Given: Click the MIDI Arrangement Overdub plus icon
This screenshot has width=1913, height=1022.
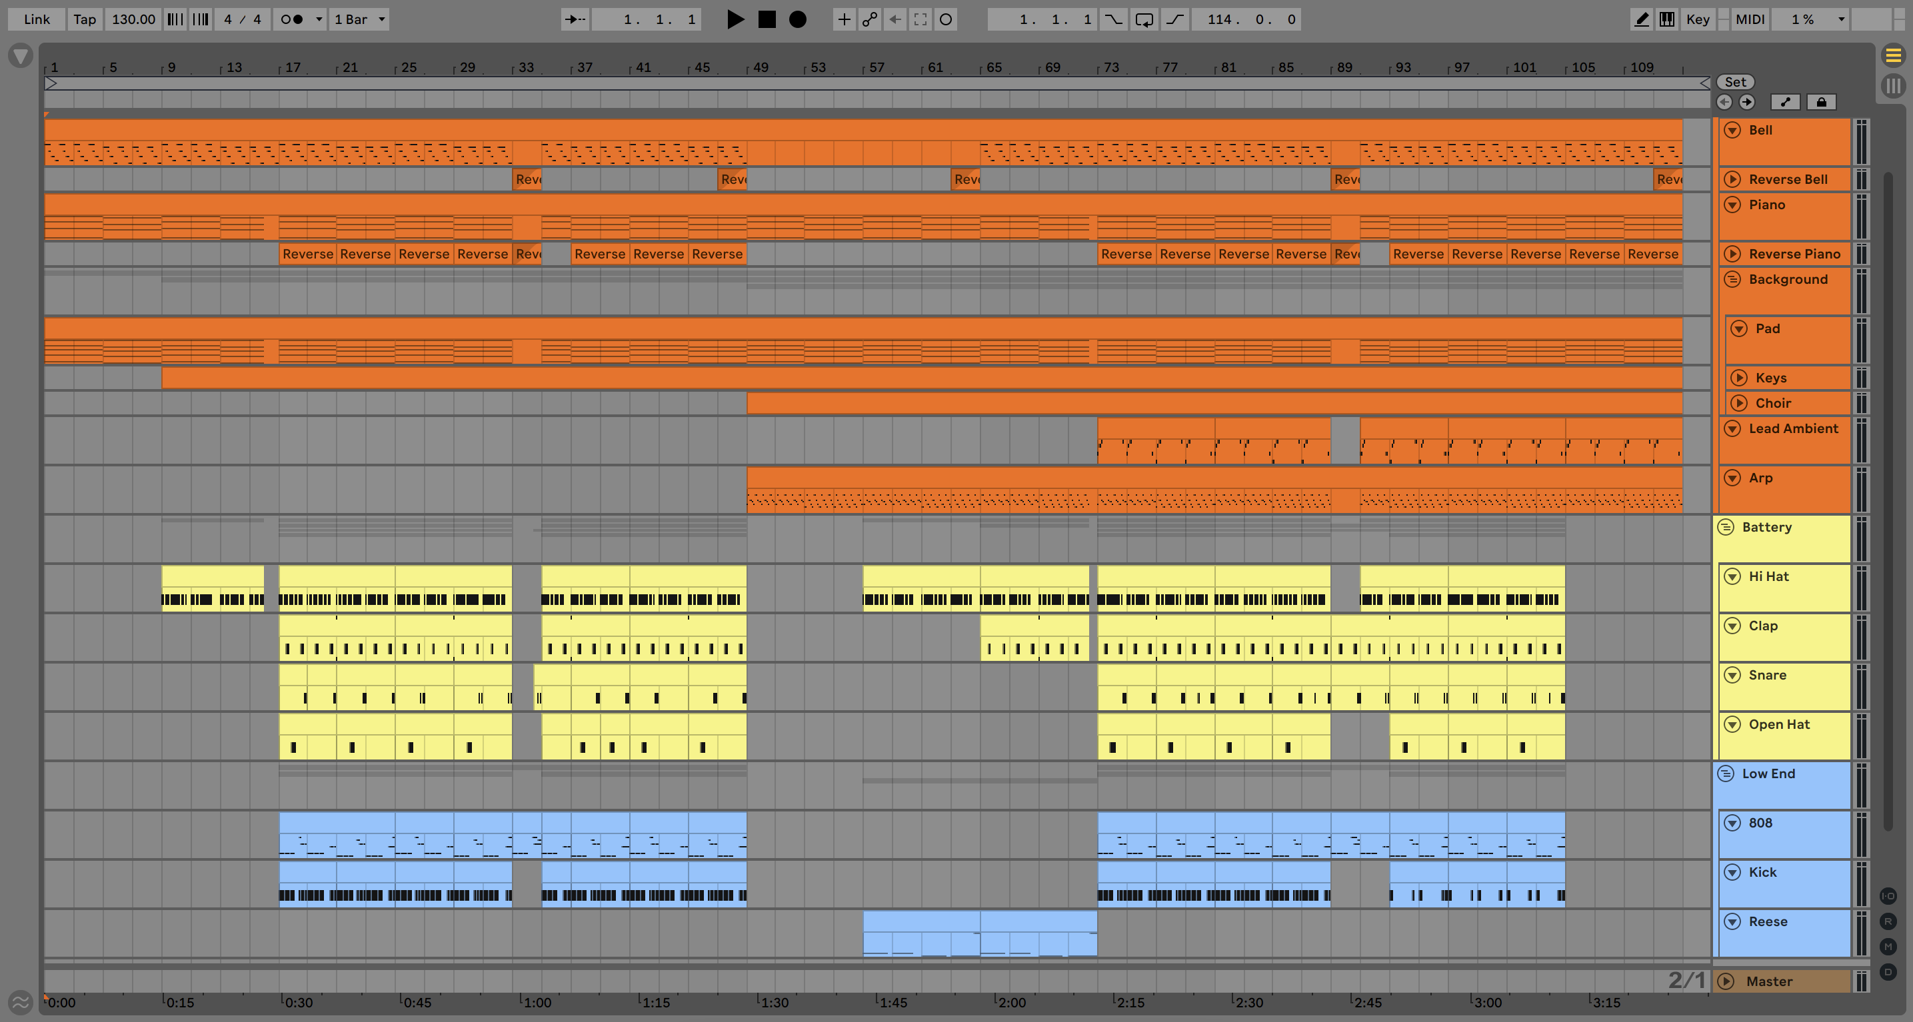Looking at the screenshot, I should coord(844,19).
